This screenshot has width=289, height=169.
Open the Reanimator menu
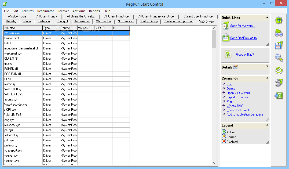(46, 11)
